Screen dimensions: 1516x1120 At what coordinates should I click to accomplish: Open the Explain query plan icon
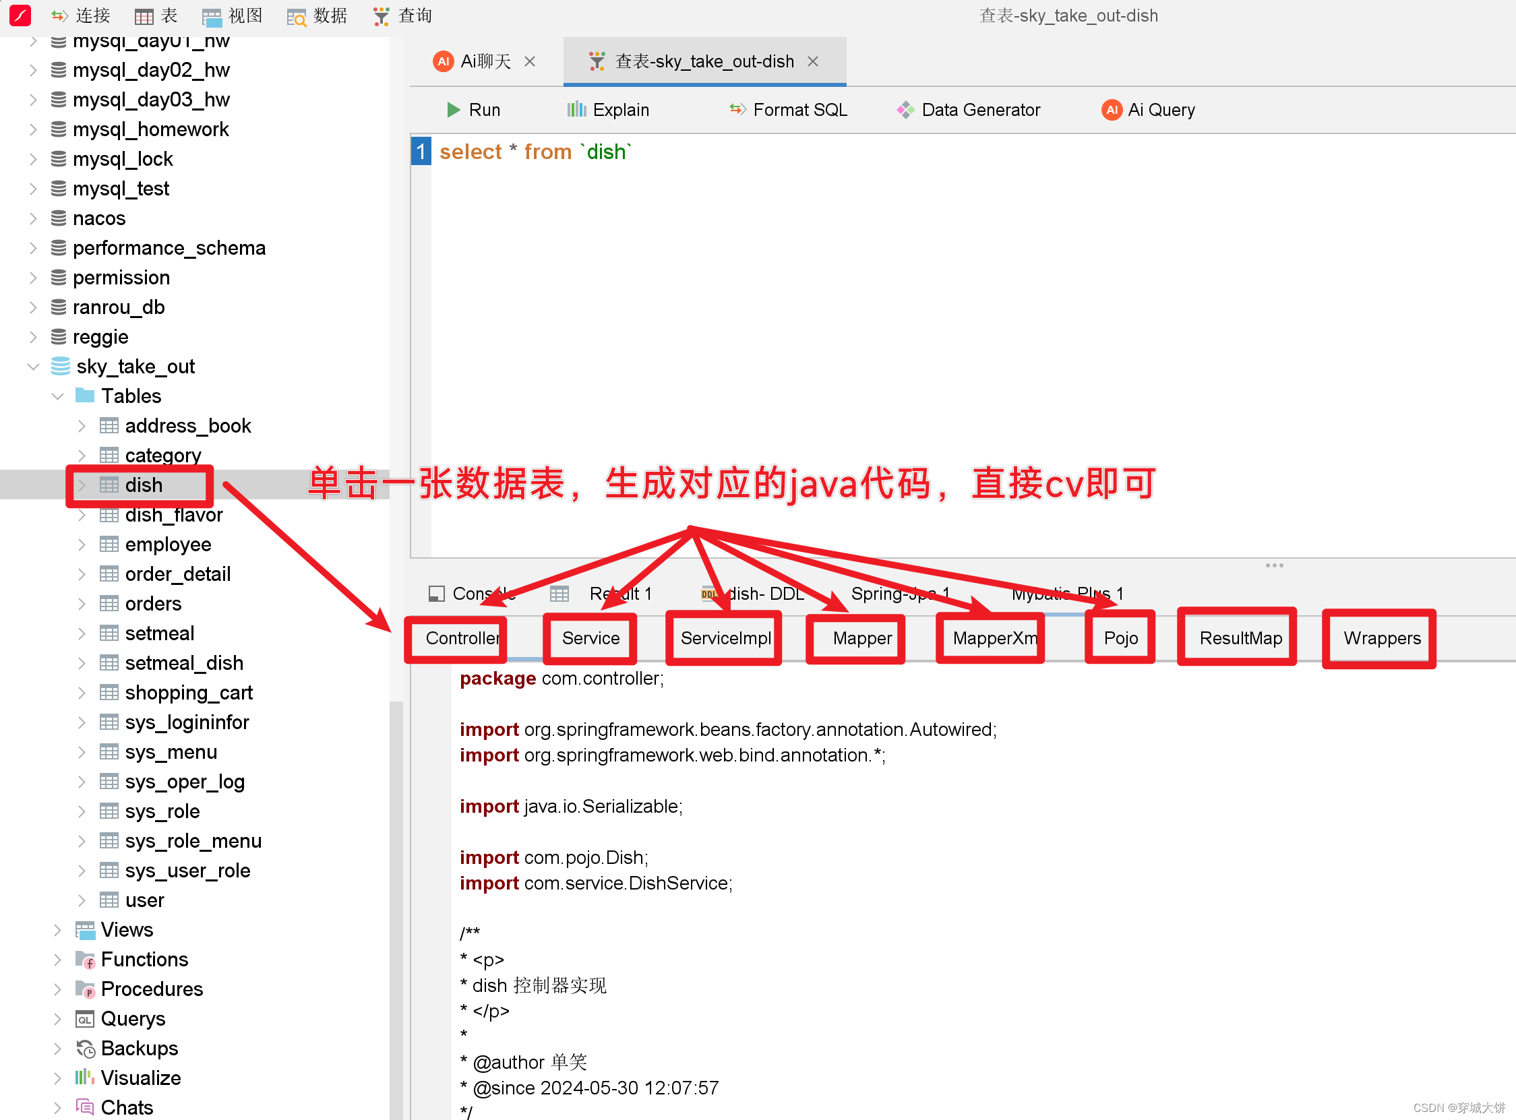pyautogui.click(x=577, y=109)
